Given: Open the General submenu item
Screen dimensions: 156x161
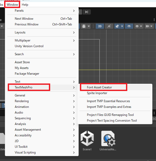Looking at the screenshot, I should point(42,95).
